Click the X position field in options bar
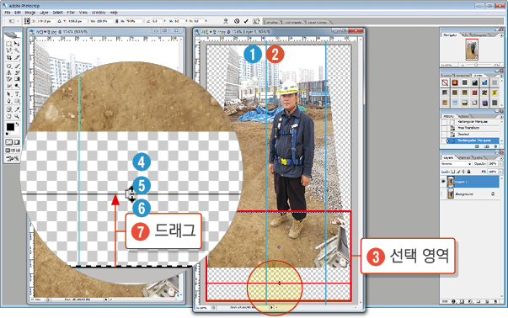The image size is (508, 318). [45, 21]
